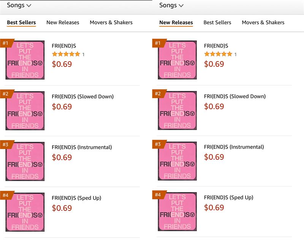This screenshot has height=240, width=304.
Task: Click #2 rank badge in right list
Action: tap(158, 94)
